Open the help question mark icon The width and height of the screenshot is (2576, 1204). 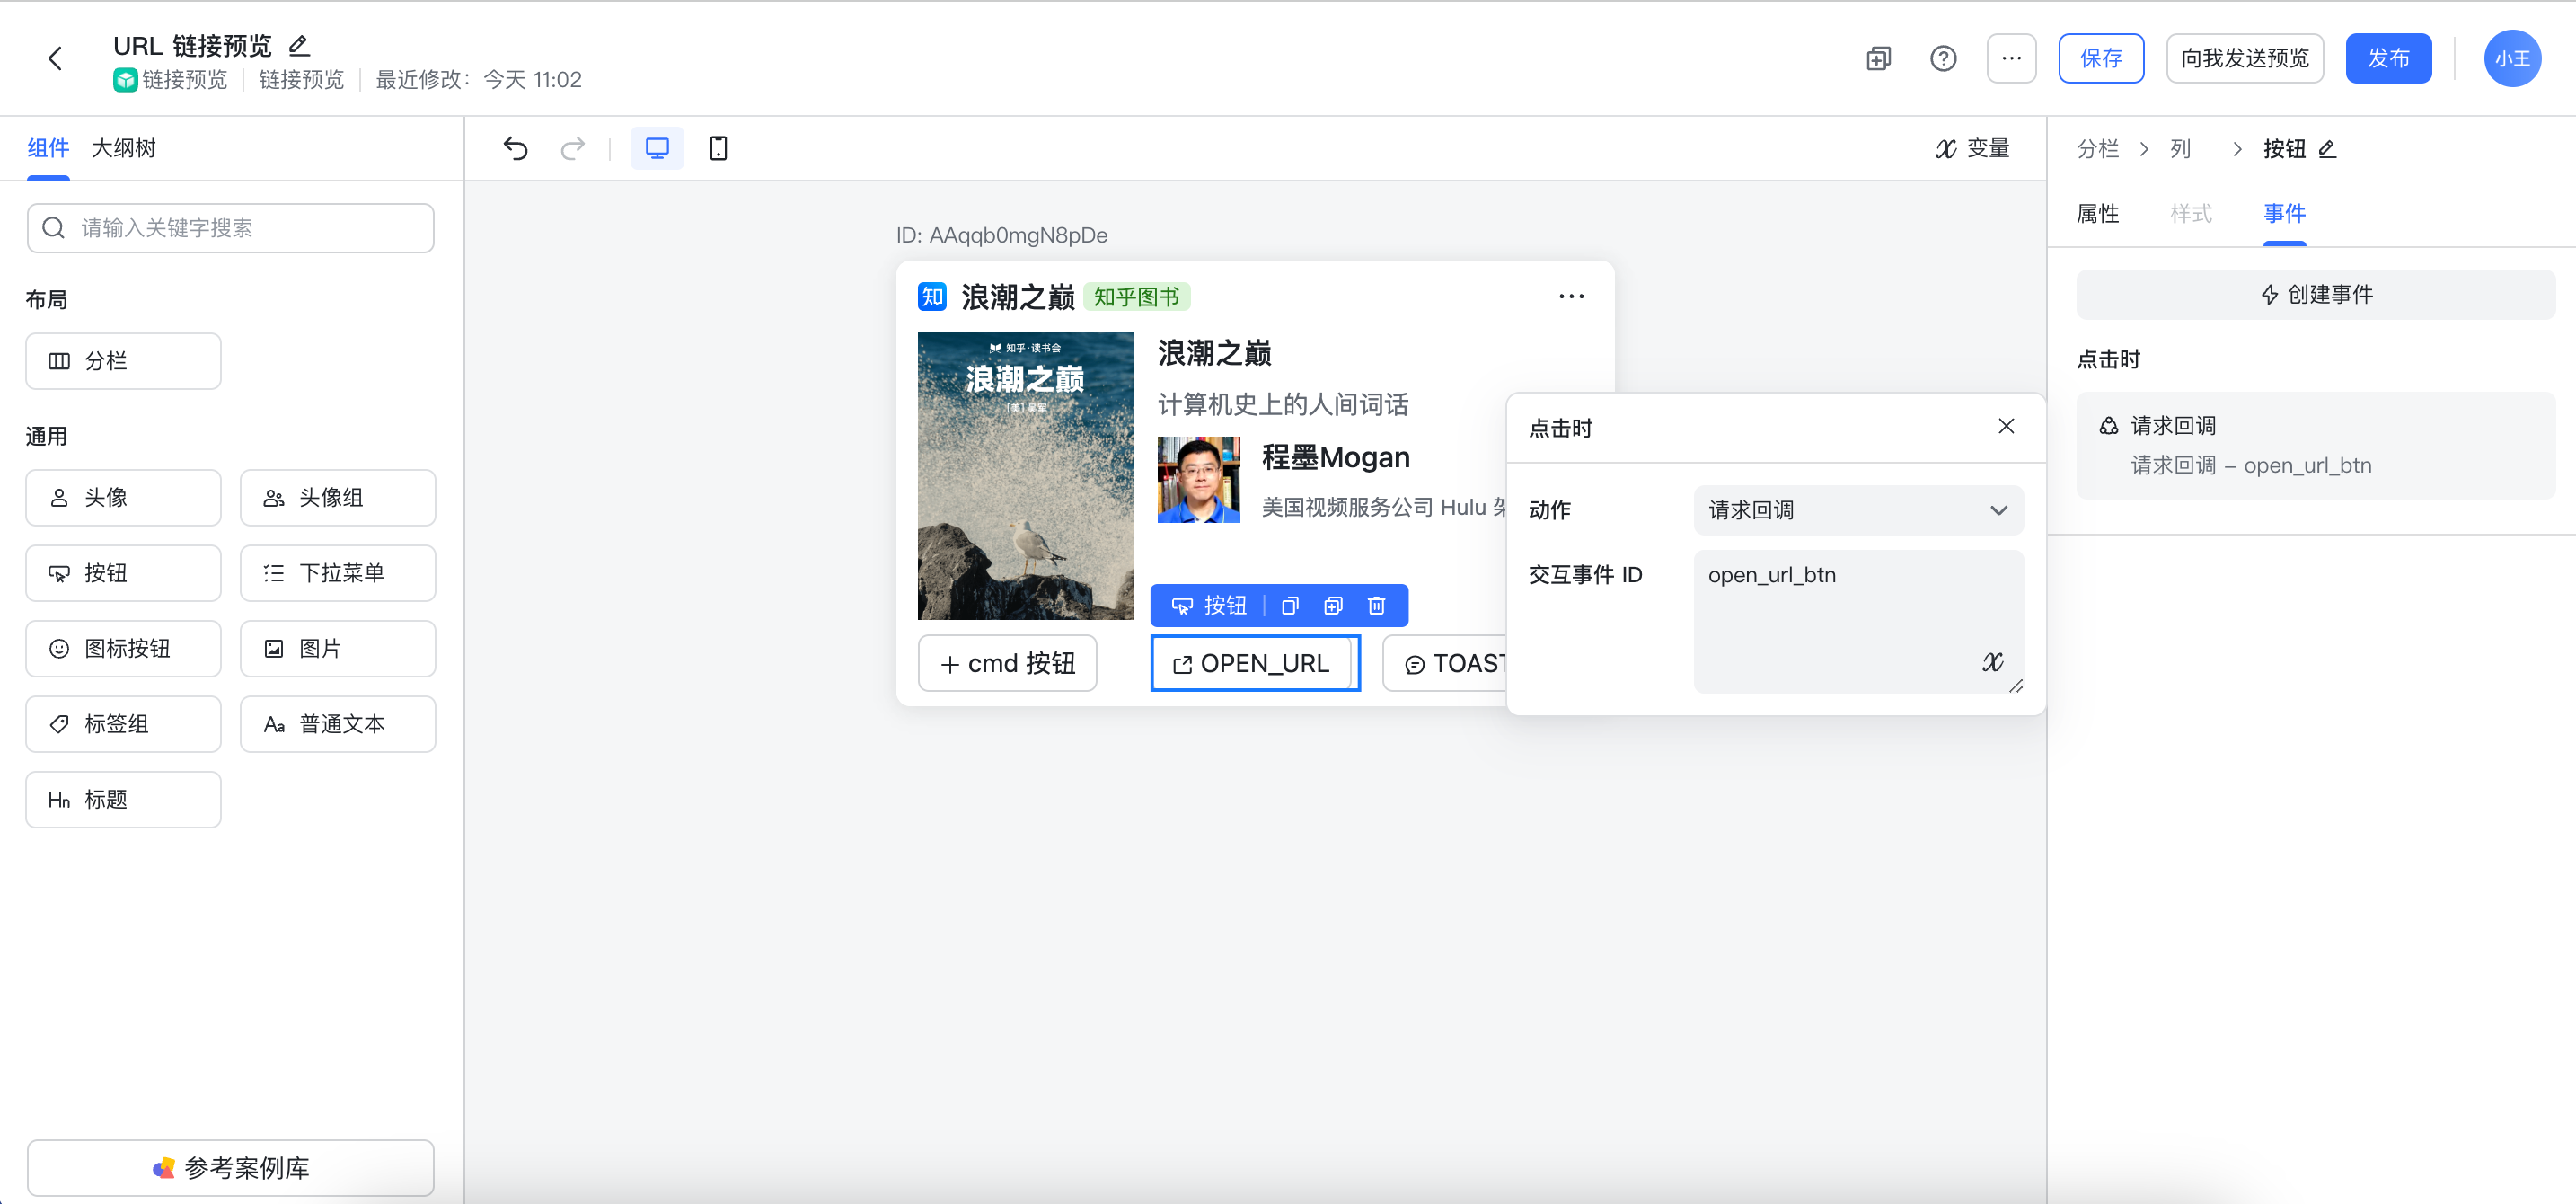(1942, 58)
